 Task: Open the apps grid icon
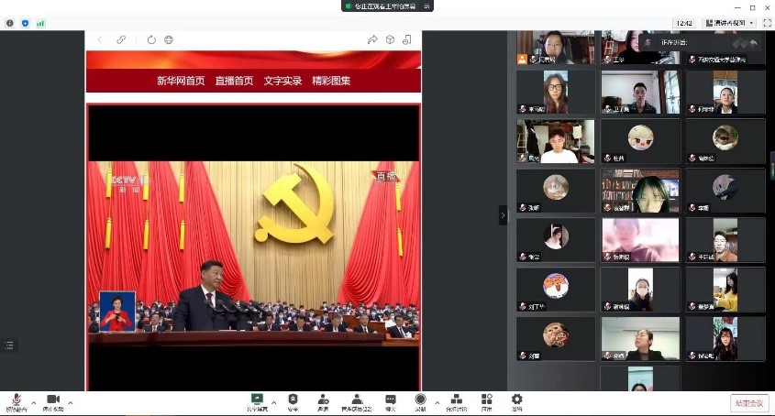[486, 400]
